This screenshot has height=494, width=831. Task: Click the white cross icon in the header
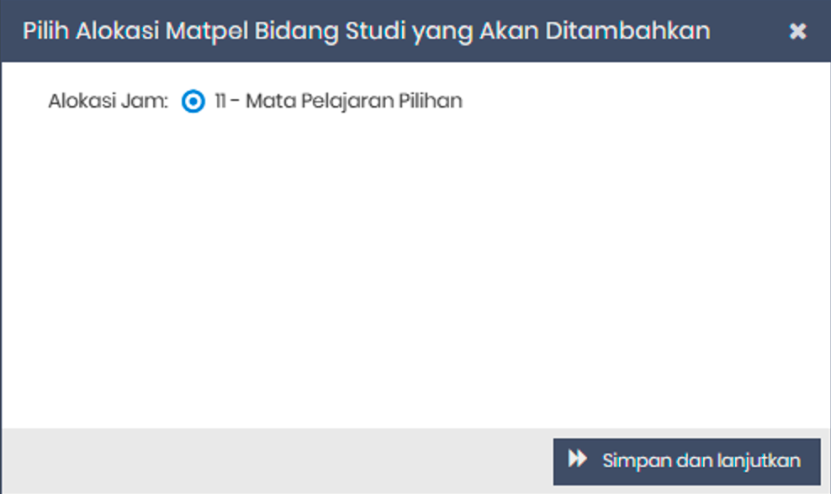(797, 31)
